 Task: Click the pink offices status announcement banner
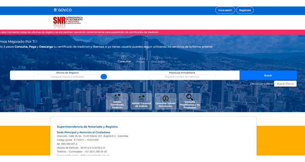(x=152, y=32)
